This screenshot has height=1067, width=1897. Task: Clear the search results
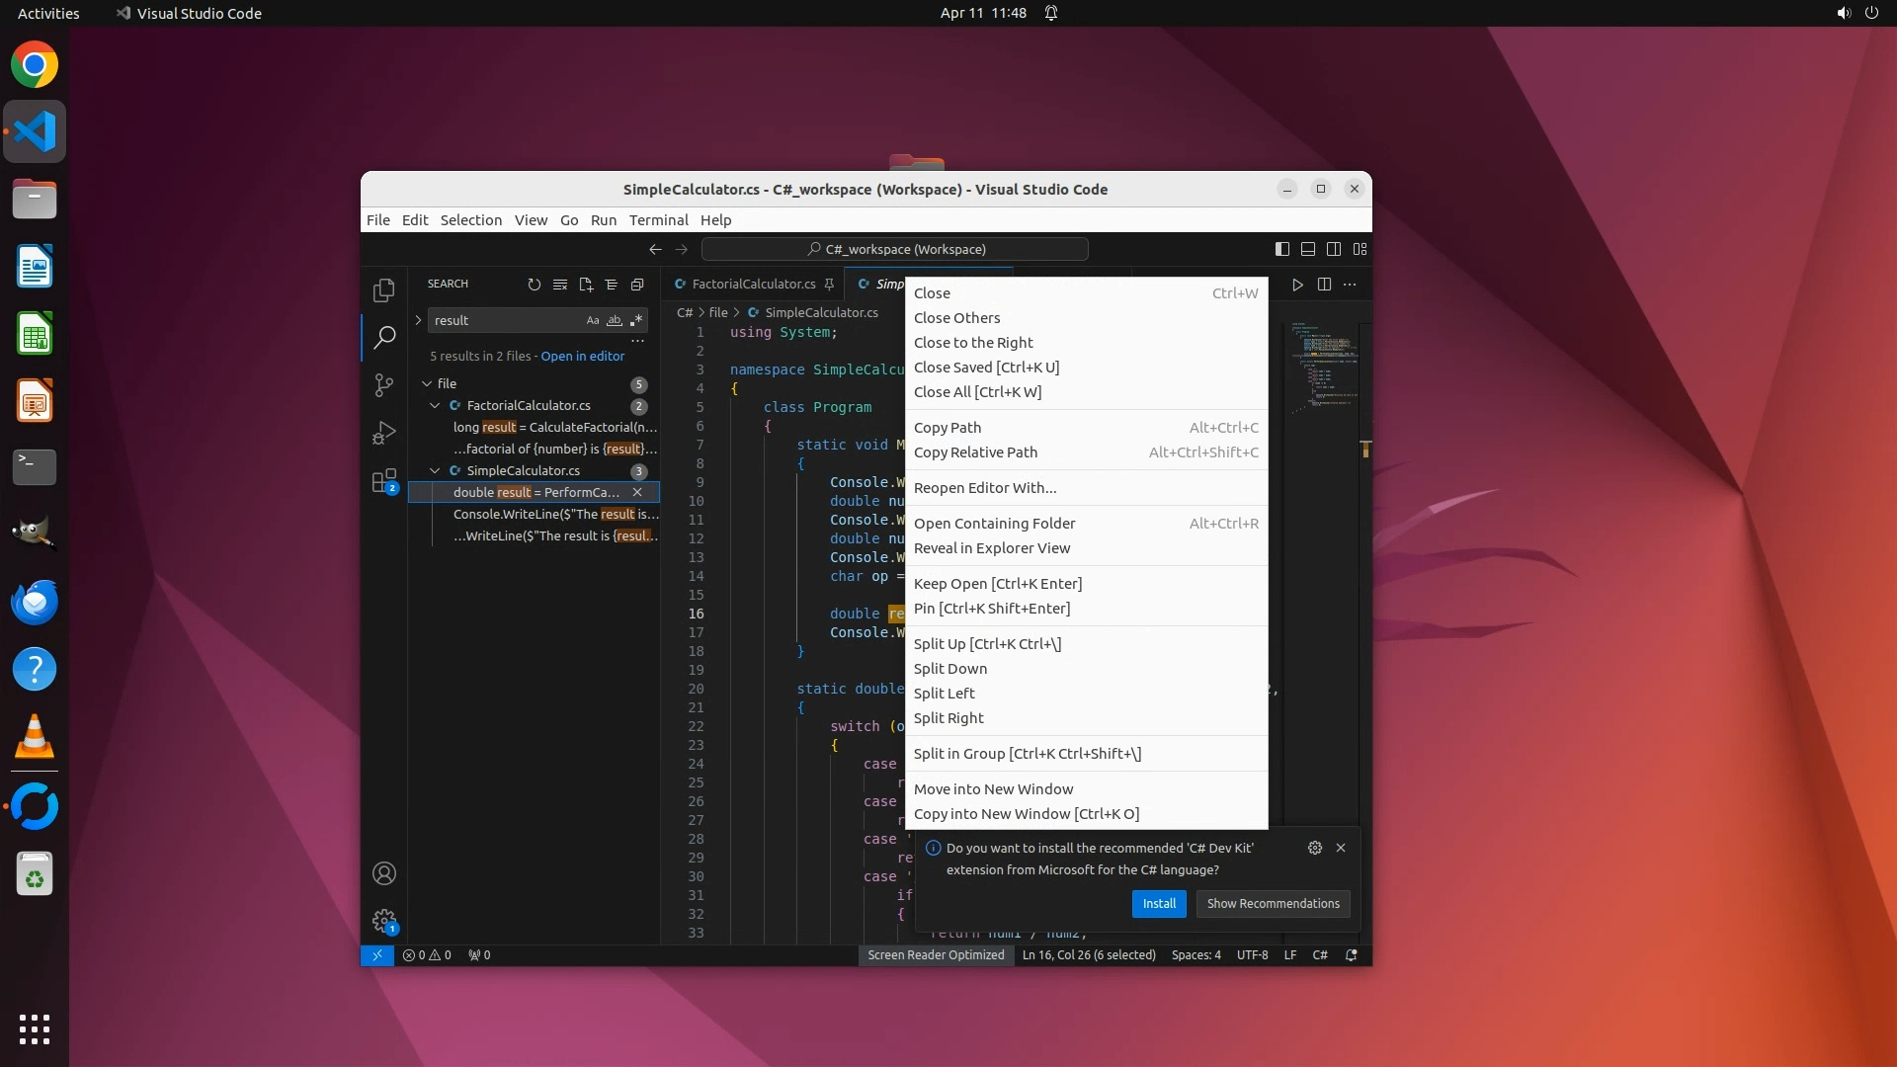560,285
